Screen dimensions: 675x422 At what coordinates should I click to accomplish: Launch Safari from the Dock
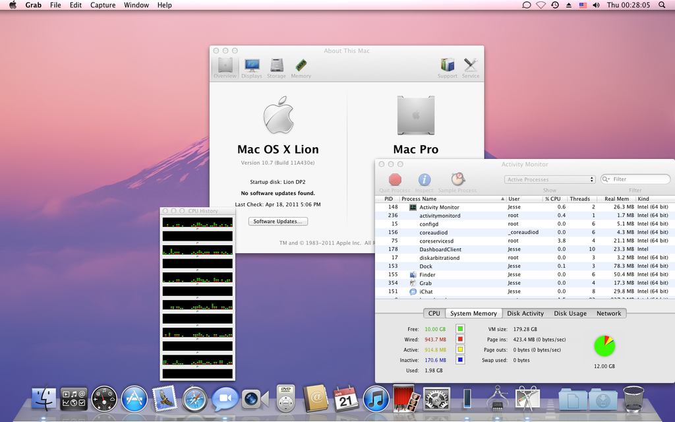(x=194, y=398)
